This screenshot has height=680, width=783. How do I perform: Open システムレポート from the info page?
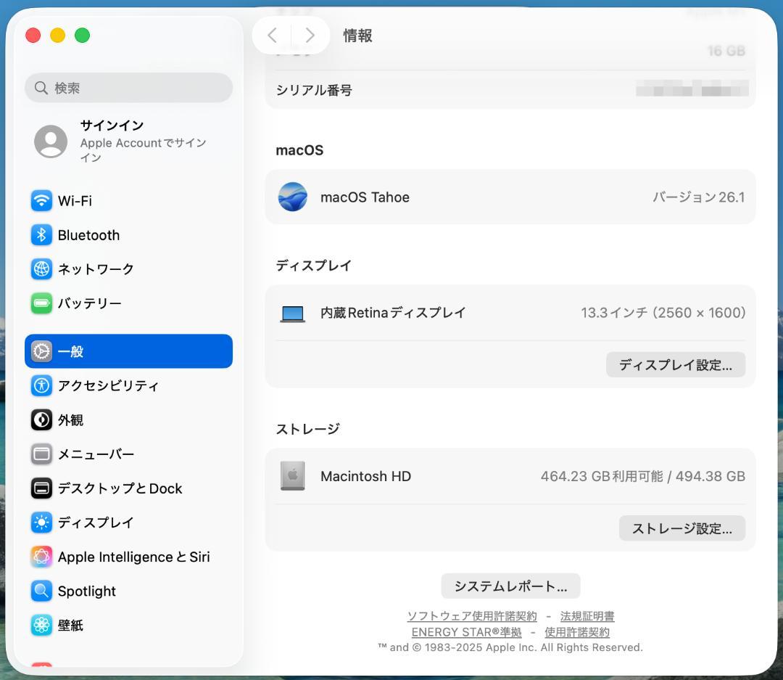pos(510,586)
